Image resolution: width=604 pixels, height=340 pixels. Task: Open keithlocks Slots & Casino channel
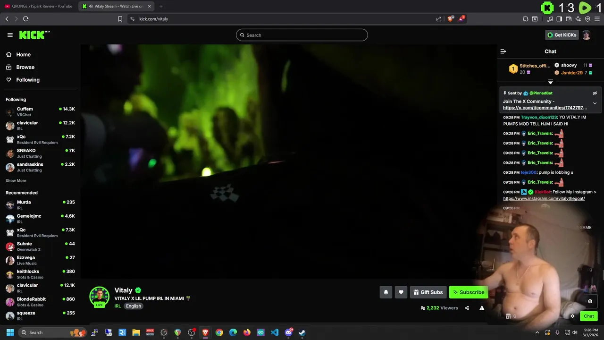[40, 274]
